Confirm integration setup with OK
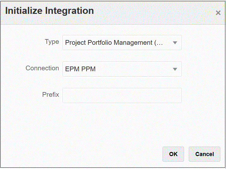This screenshot has height=169, width=226. click(x=173, y=154)
